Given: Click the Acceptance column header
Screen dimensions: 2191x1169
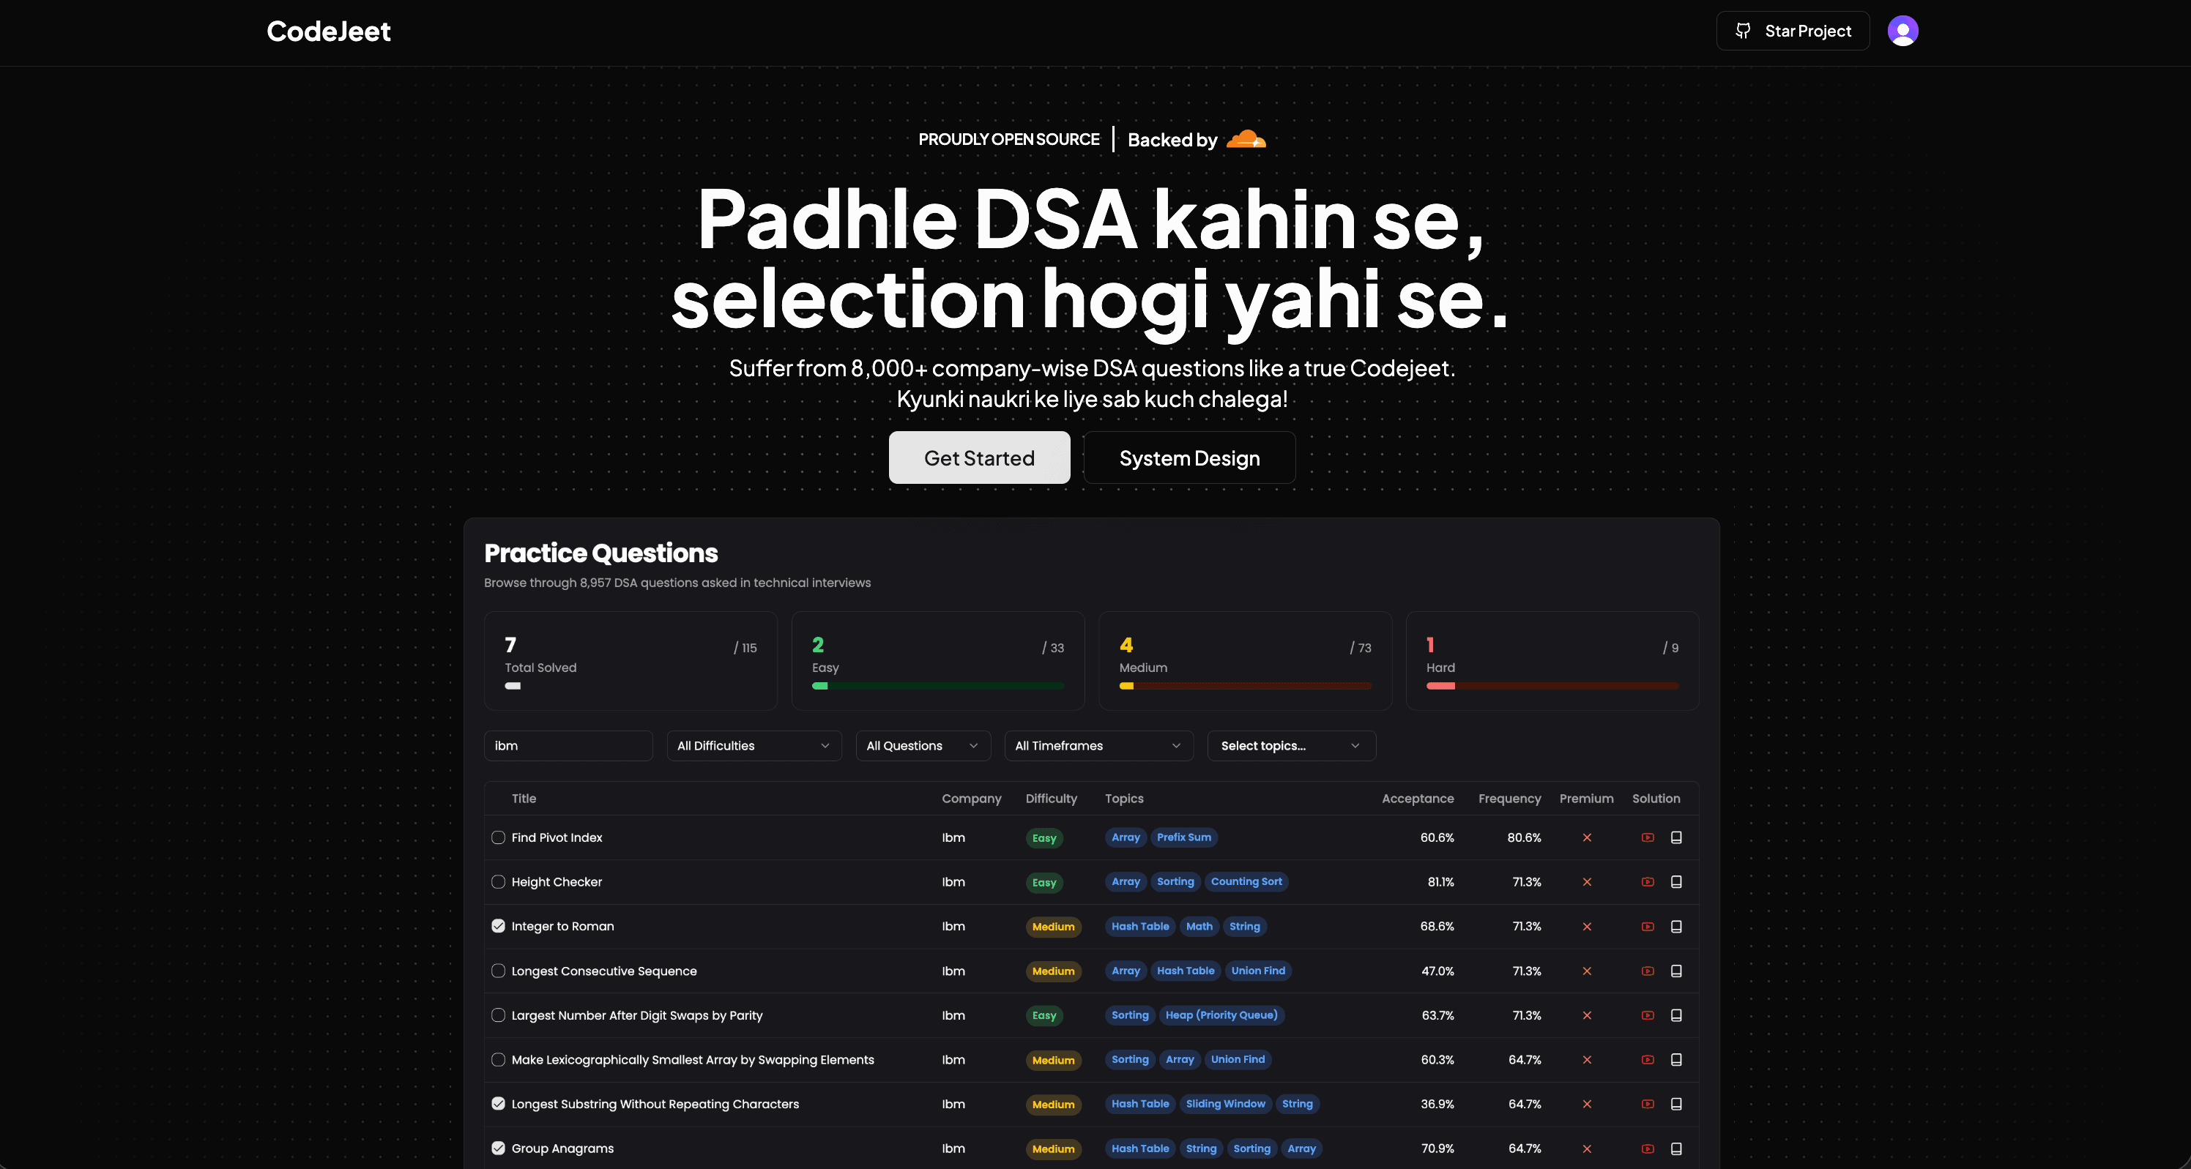Looking at the screenshot, I should (1417, 799).
